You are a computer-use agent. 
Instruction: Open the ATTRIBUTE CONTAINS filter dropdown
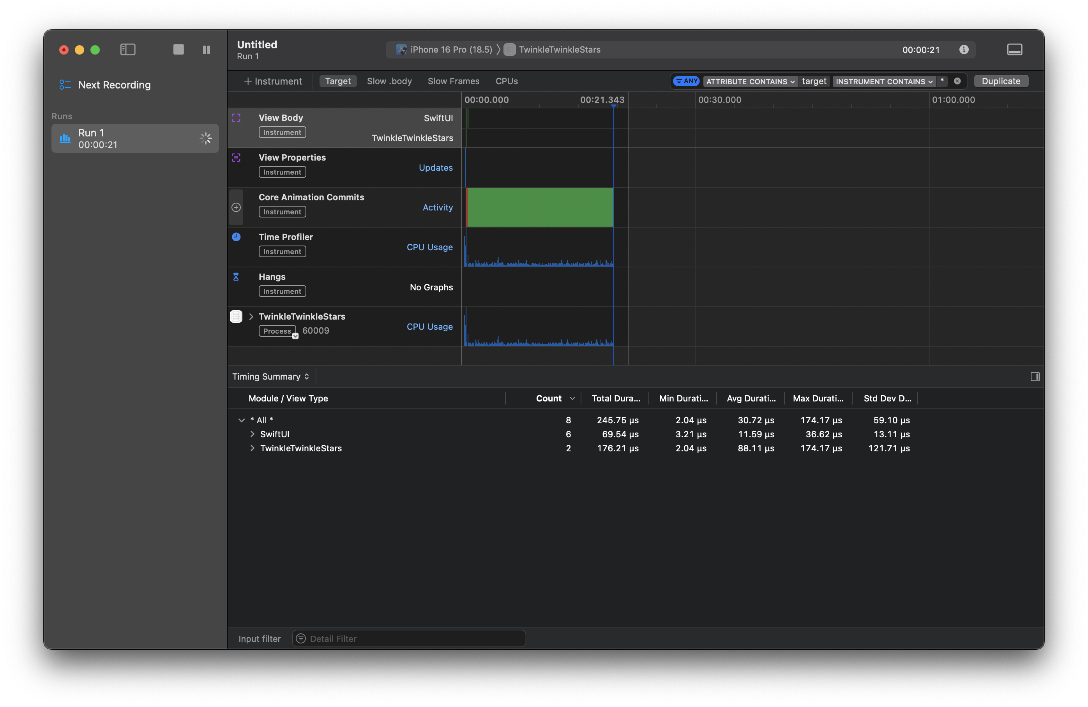pyautogui.click(x=750, y=81)
